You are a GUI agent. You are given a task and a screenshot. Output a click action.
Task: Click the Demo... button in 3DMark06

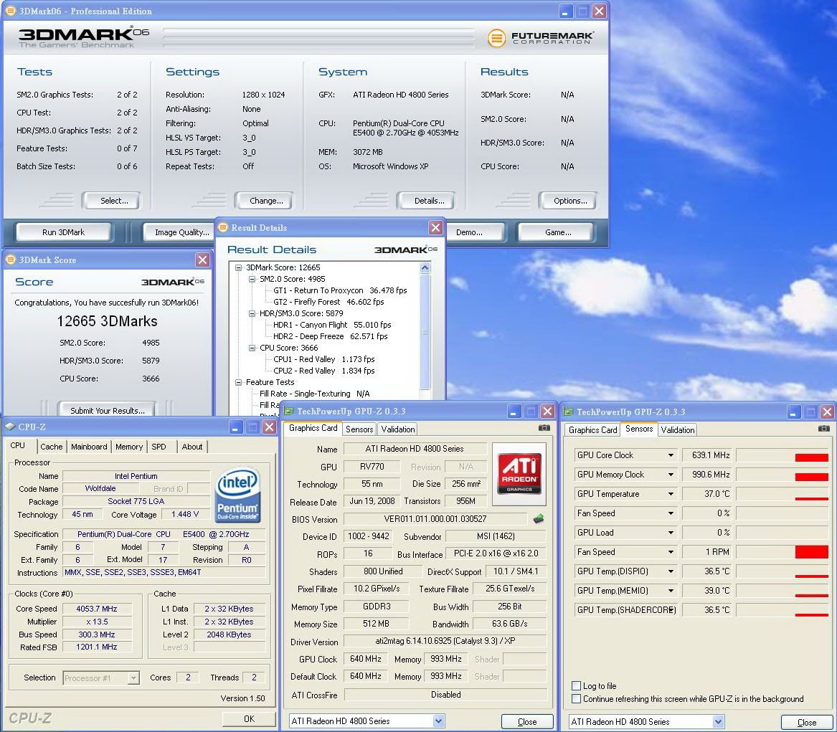(x=475, y=232)
